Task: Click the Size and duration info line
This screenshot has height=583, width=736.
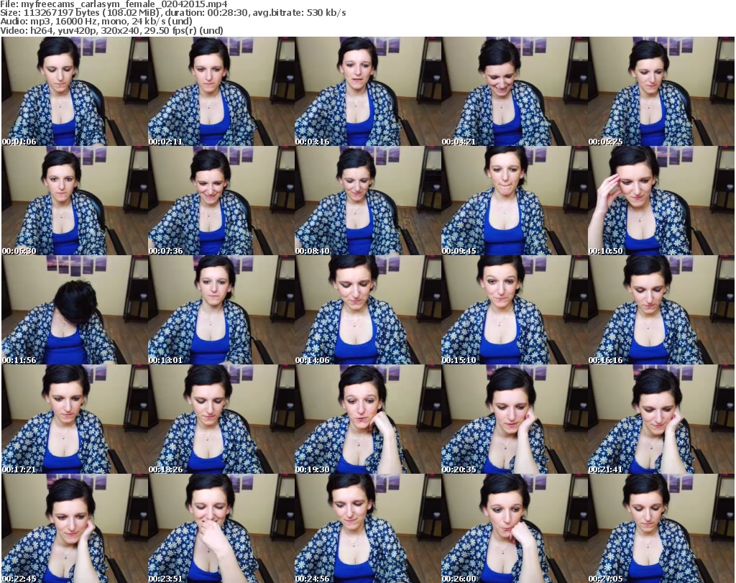Action: [x=173, y=13]
